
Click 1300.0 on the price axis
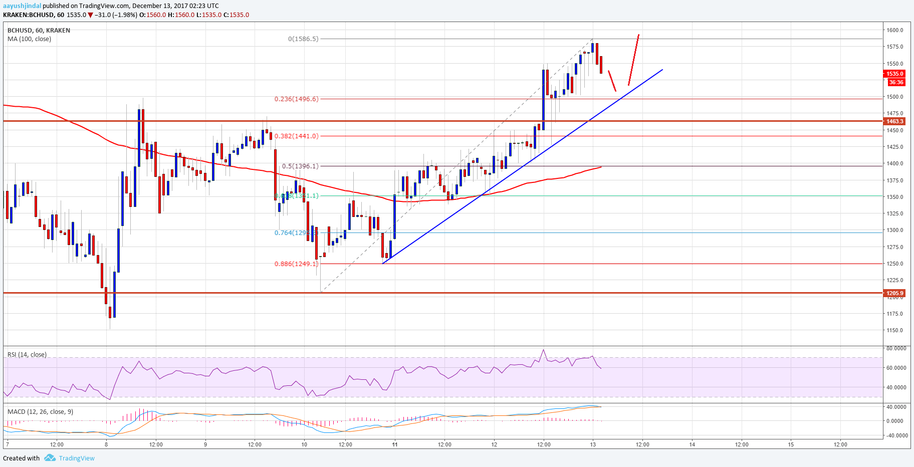pyautogui.click(x=895, y=230)
